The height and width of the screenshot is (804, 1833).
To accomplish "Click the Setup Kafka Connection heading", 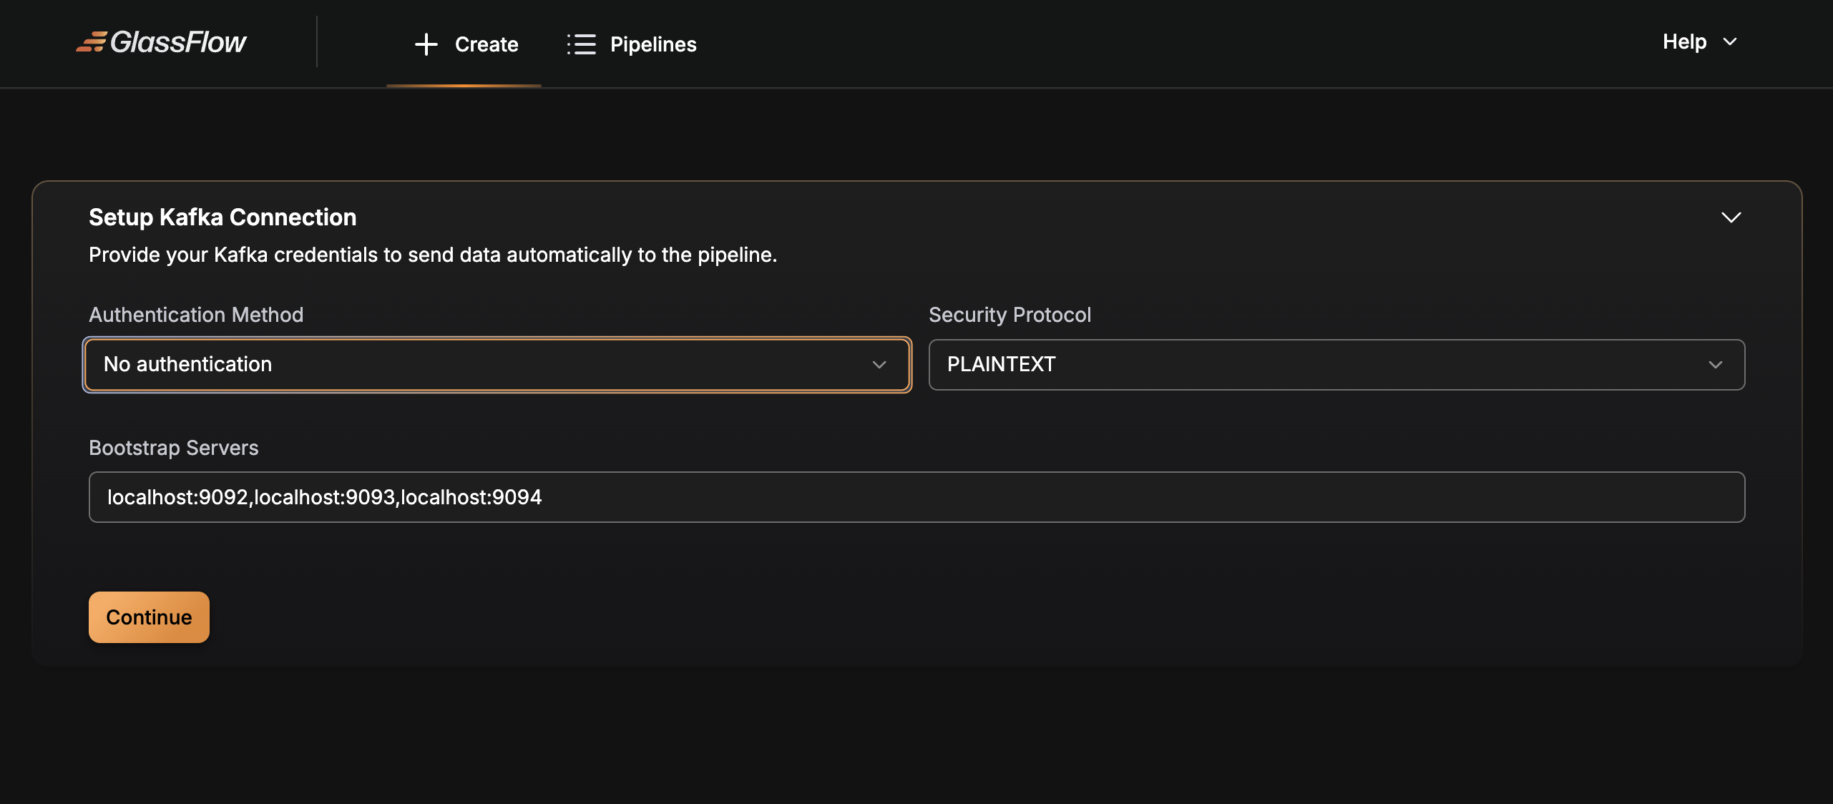I will tap(223, 217).
